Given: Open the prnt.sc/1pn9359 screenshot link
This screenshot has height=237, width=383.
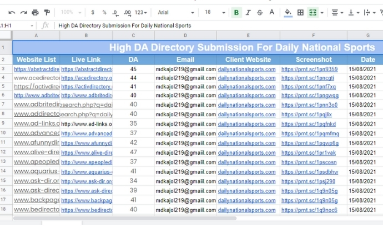Looking at the screenshot, I should pos(309,70).
